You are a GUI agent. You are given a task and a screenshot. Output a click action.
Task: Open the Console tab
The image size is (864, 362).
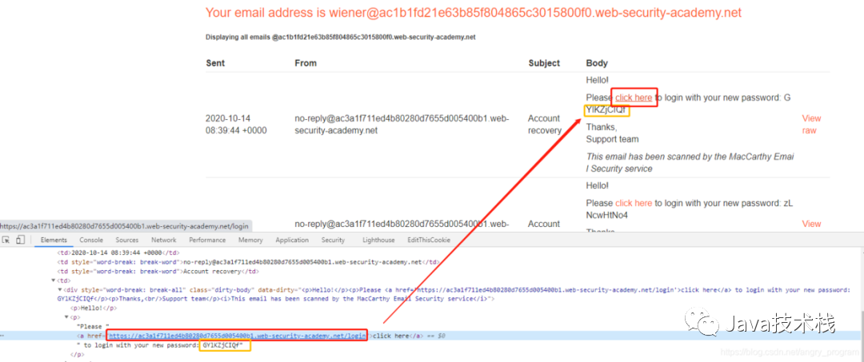pyautogui.click(x=91, y=240)
